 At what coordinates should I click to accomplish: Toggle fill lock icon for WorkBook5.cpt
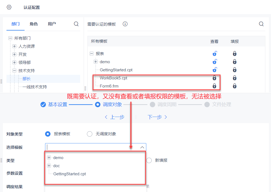[235, 78]
